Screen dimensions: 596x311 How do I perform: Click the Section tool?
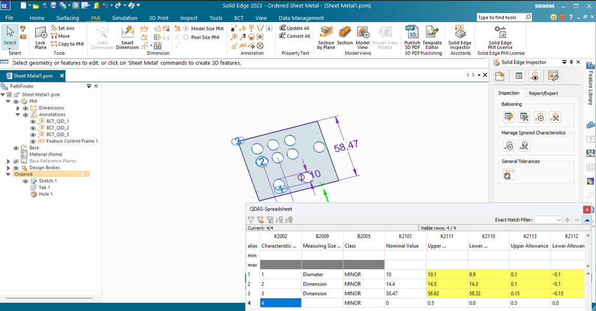345,35
